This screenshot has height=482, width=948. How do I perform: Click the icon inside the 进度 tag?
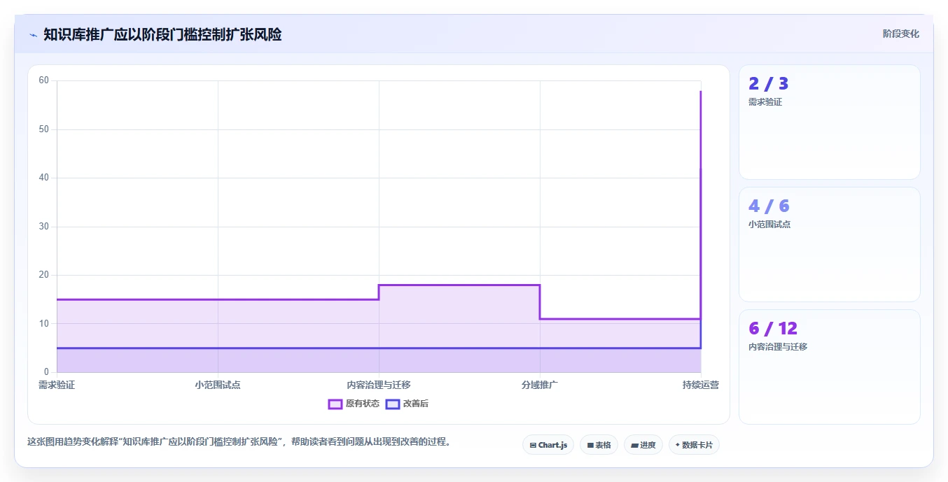[634, 445]
